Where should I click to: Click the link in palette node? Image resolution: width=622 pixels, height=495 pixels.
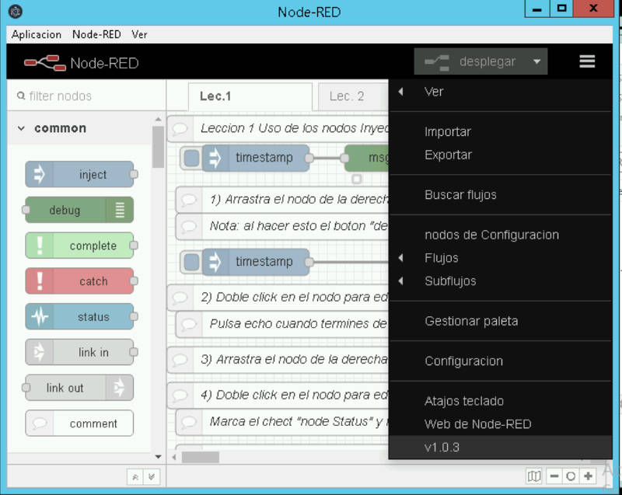pyautogui.click(x=79, y=352)
